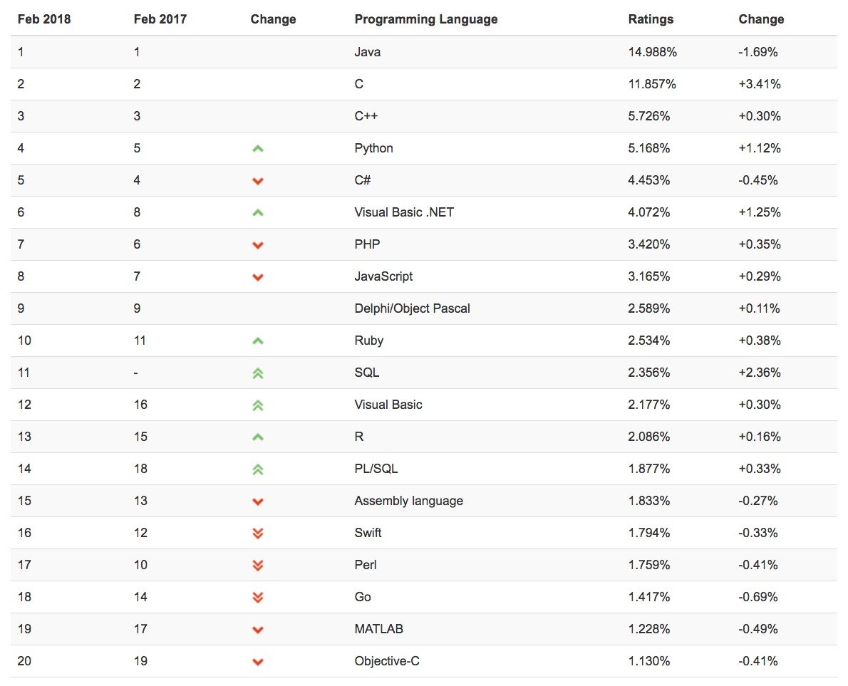This screenshot has height=686, width=848.
Task: Select the C++ language name
Action: [366, 115]
